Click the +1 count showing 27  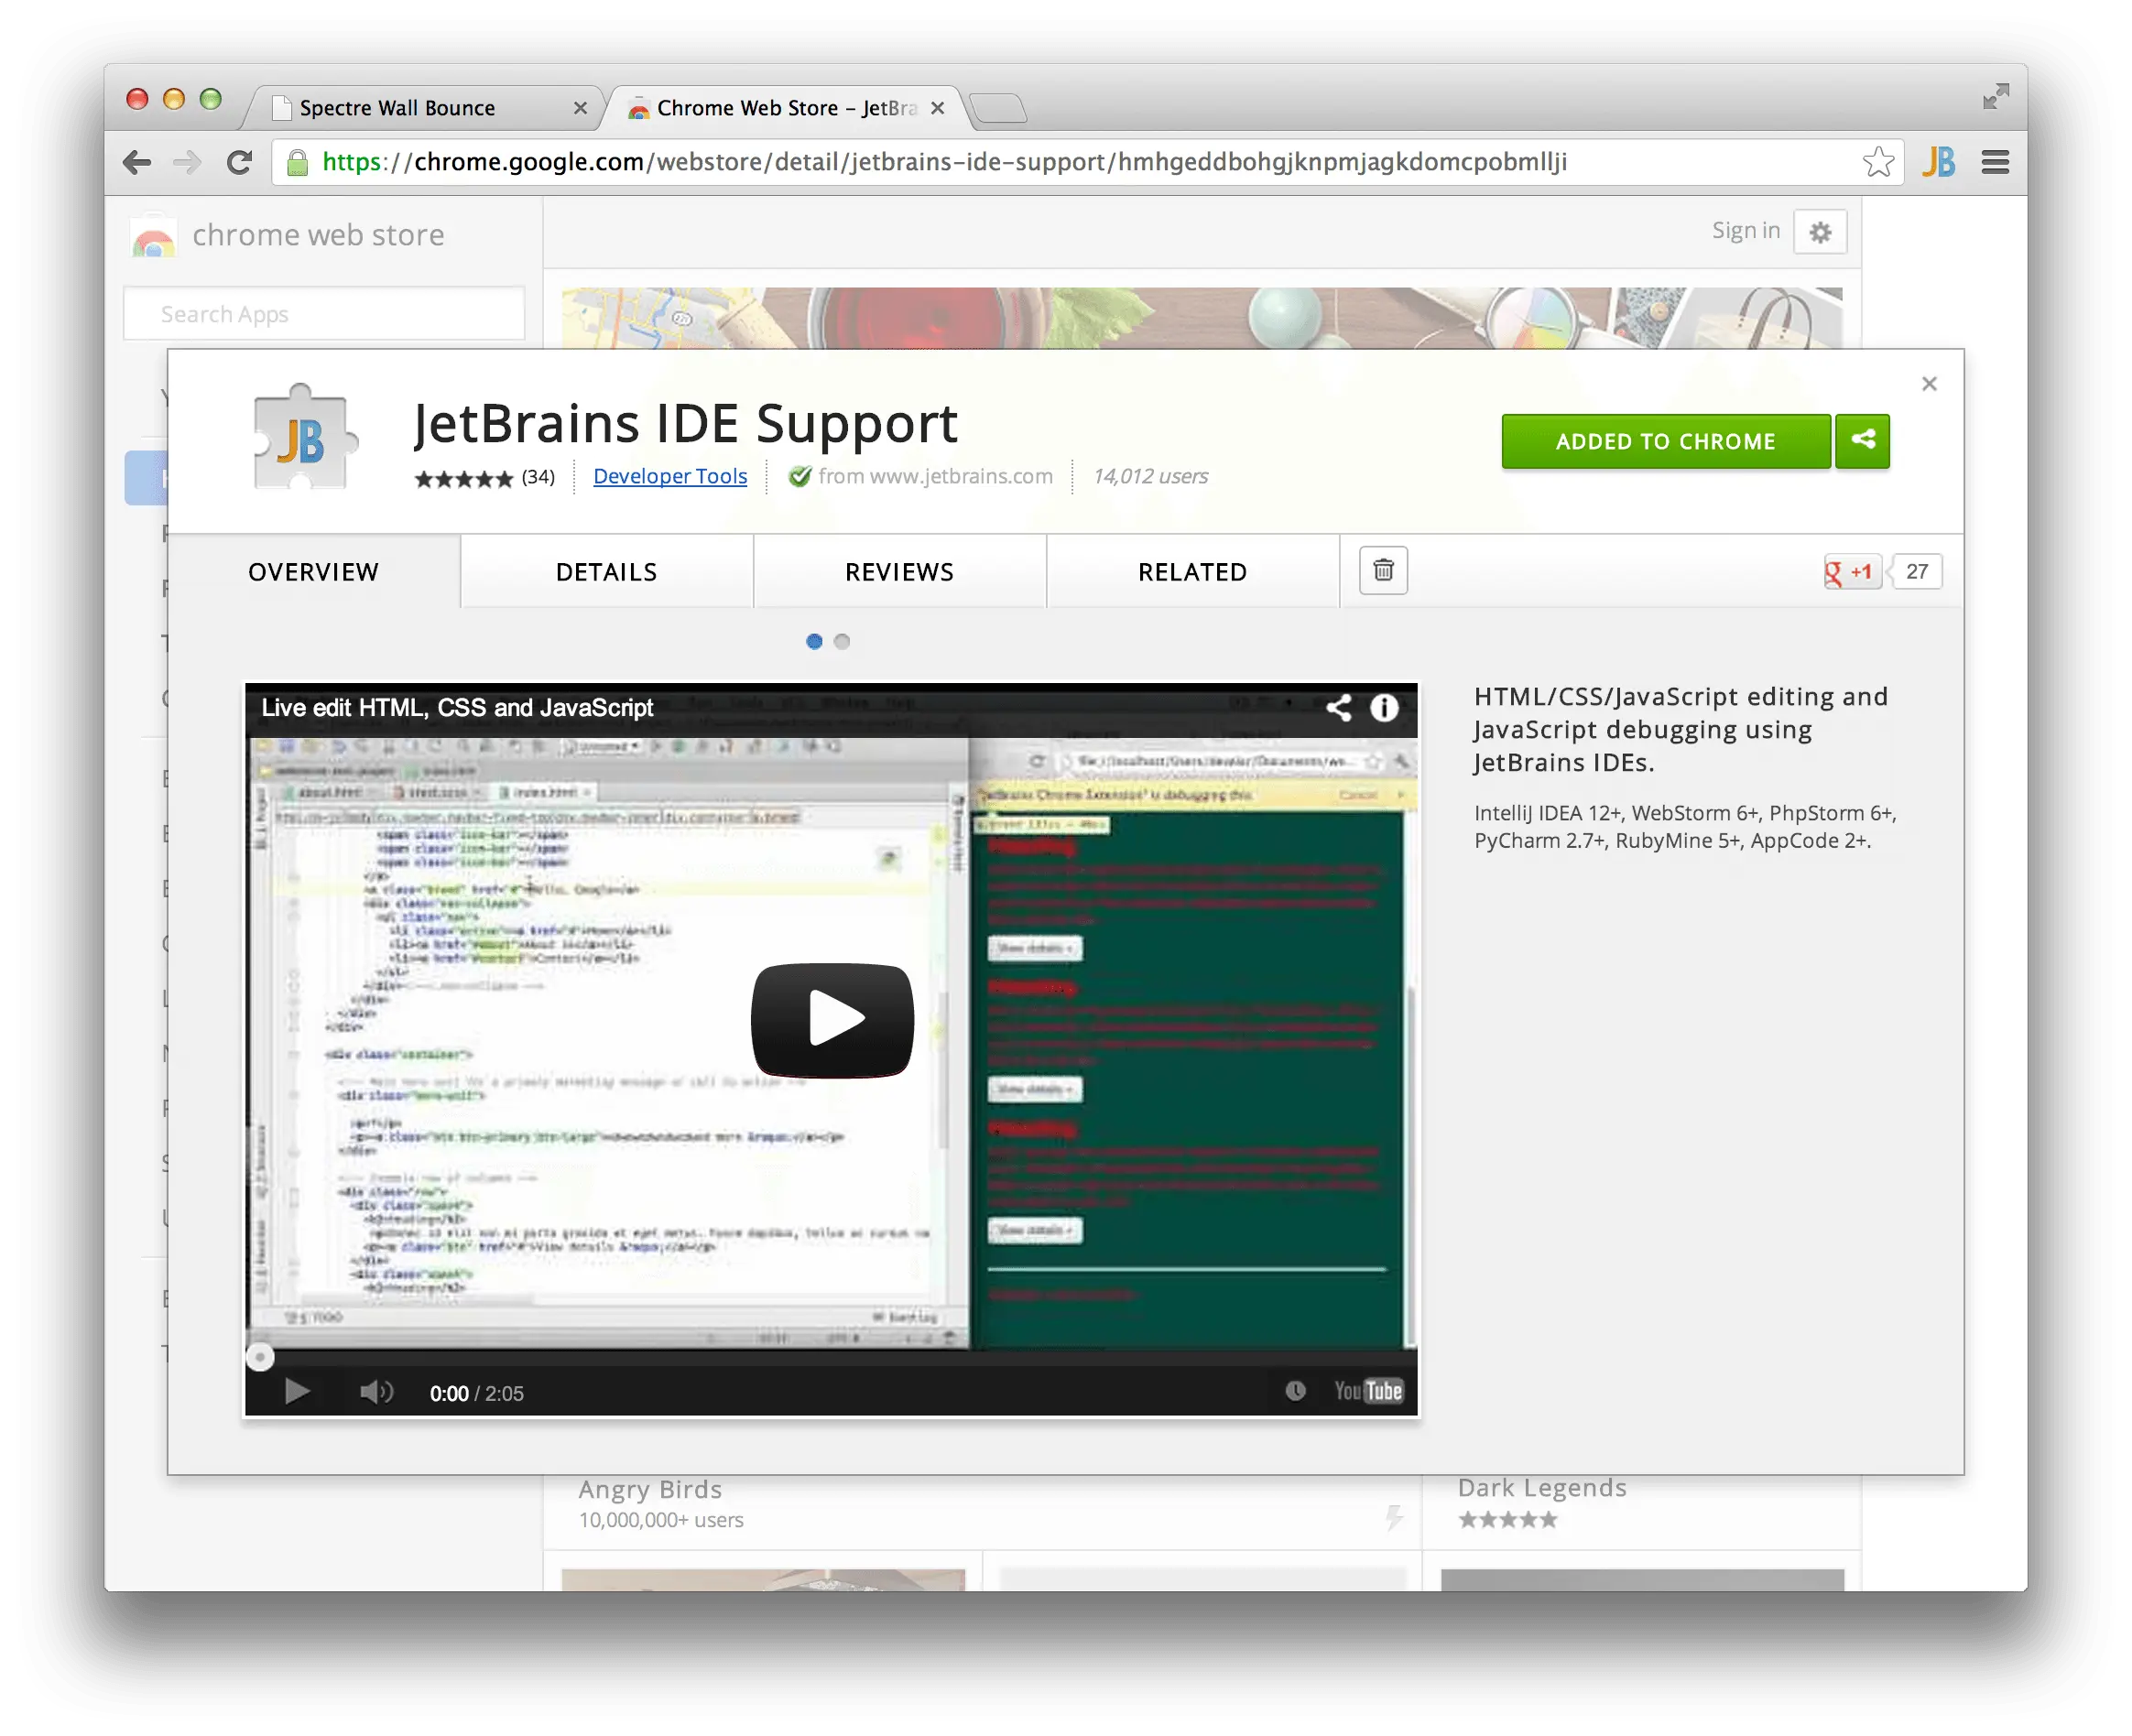1916,571
